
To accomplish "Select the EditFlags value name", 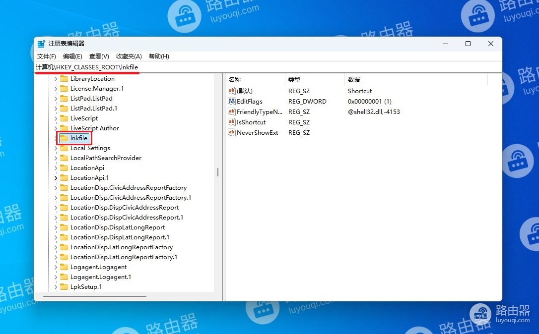I will [x=250, y=101].
